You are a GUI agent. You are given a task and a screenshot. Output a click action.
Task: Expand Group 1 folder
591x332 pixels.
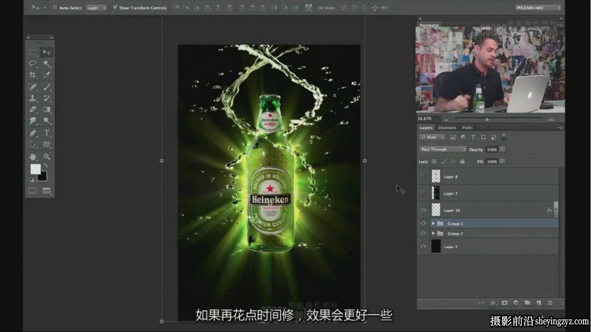click(x=433, y=224)
